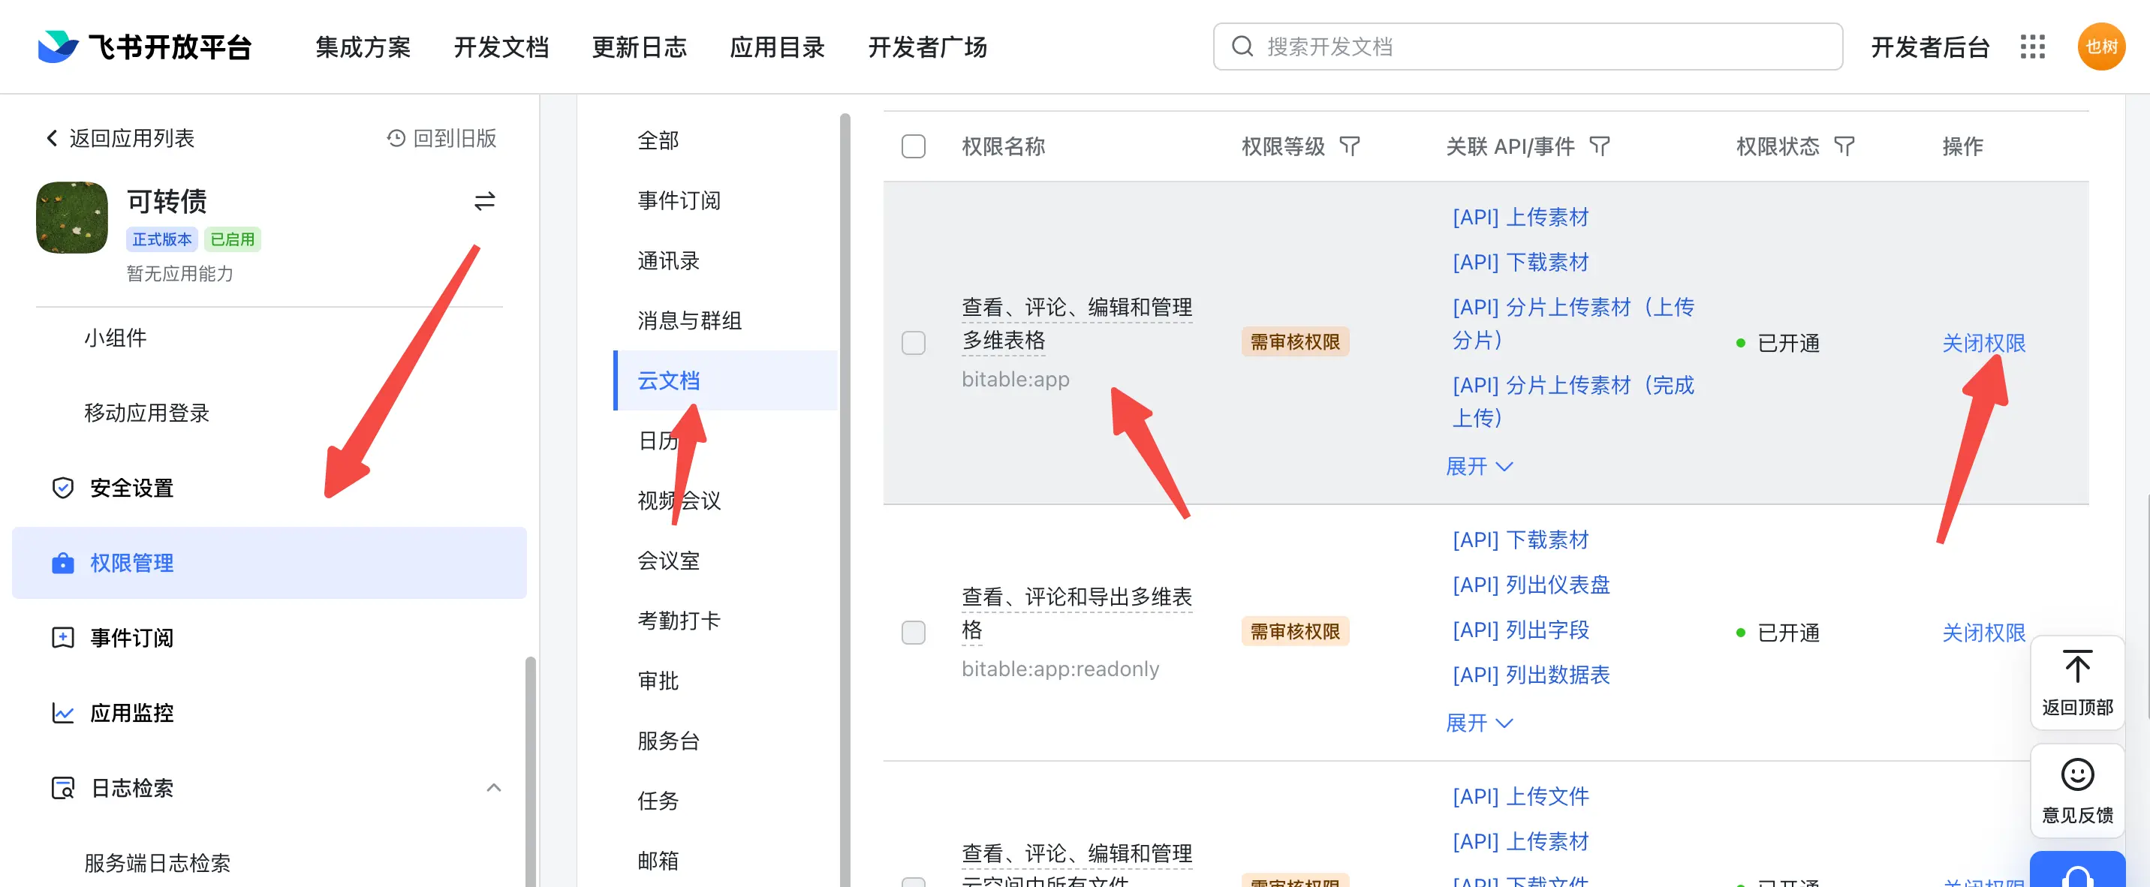Open 开发文档 in top navigation

[501, 47]
